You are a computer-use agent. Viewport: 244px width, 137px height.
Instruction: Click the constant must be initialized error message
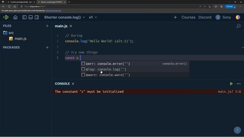[x=89, y=92]
